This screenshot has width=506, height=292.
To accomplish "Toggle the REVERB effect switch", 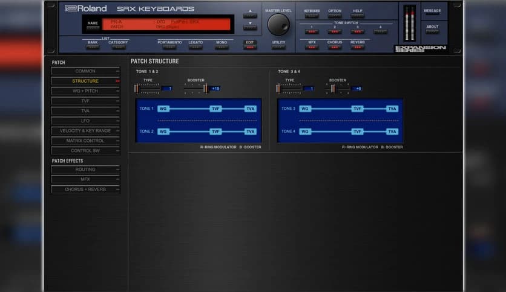I will coord(358,47).
